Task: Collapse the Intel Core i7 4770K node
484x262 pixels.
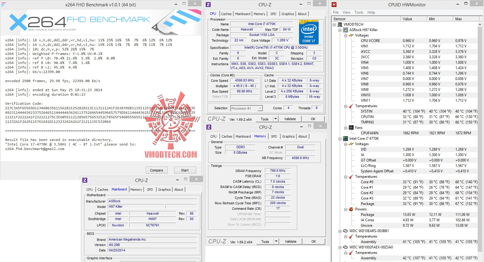Action: coord(340,139)
